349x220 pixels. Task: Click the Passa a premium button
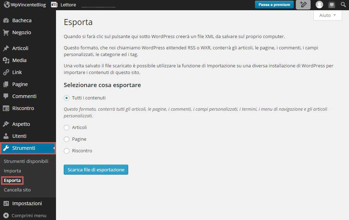[274, 5]
